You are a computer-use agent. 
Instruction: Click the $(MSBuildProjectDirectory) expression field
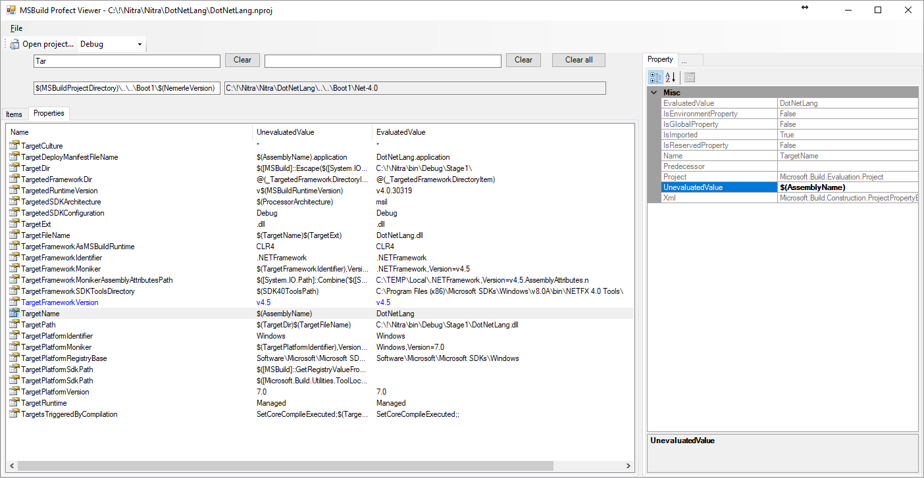tap(126, 88)
